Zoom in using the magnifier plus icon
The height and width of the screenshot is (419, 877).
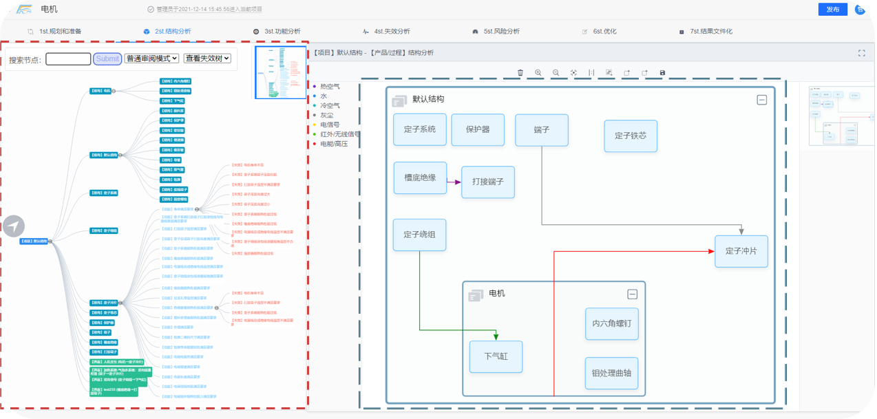tap(538, 72)
